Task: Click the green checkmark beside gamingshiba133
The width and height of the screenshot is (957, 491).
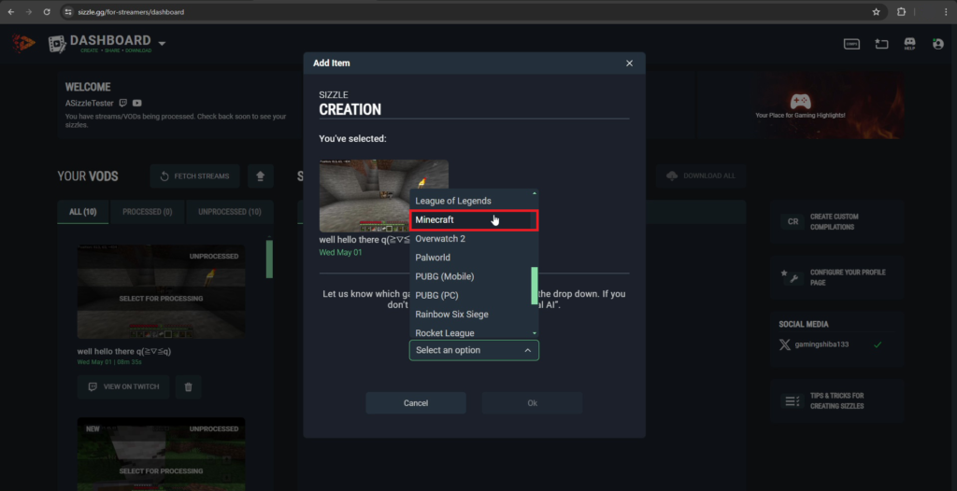Action: coord(878,344)
